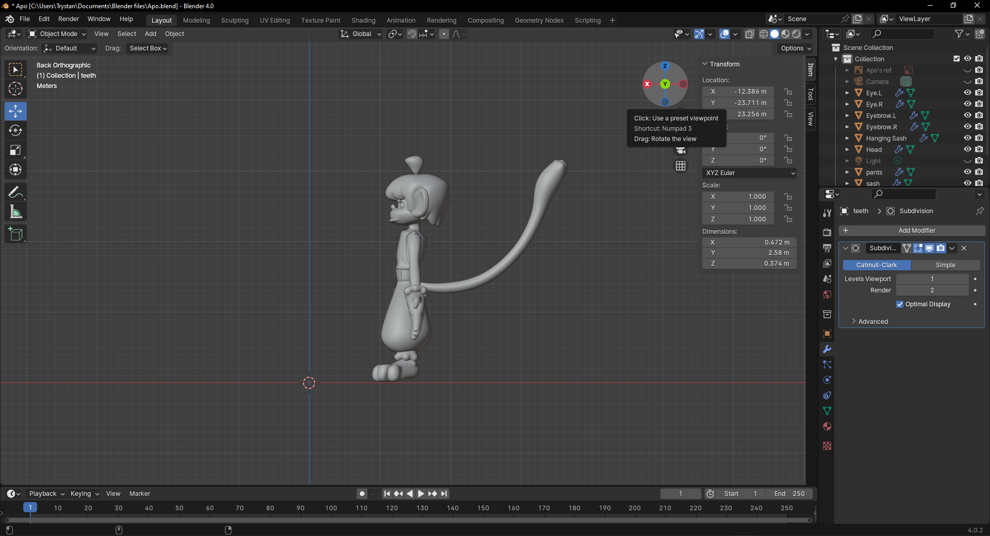Click the toggle orthographic grid view icon

[681, 166]
